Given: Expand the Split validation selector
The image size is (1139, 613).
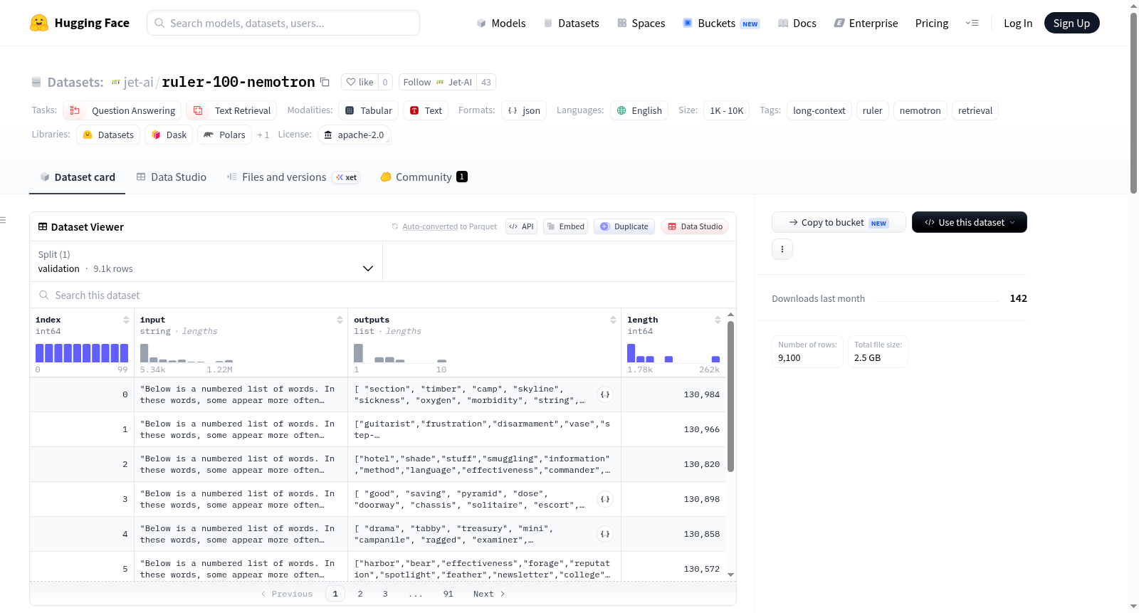Looking at the screenshot, I should click(206, 261).
